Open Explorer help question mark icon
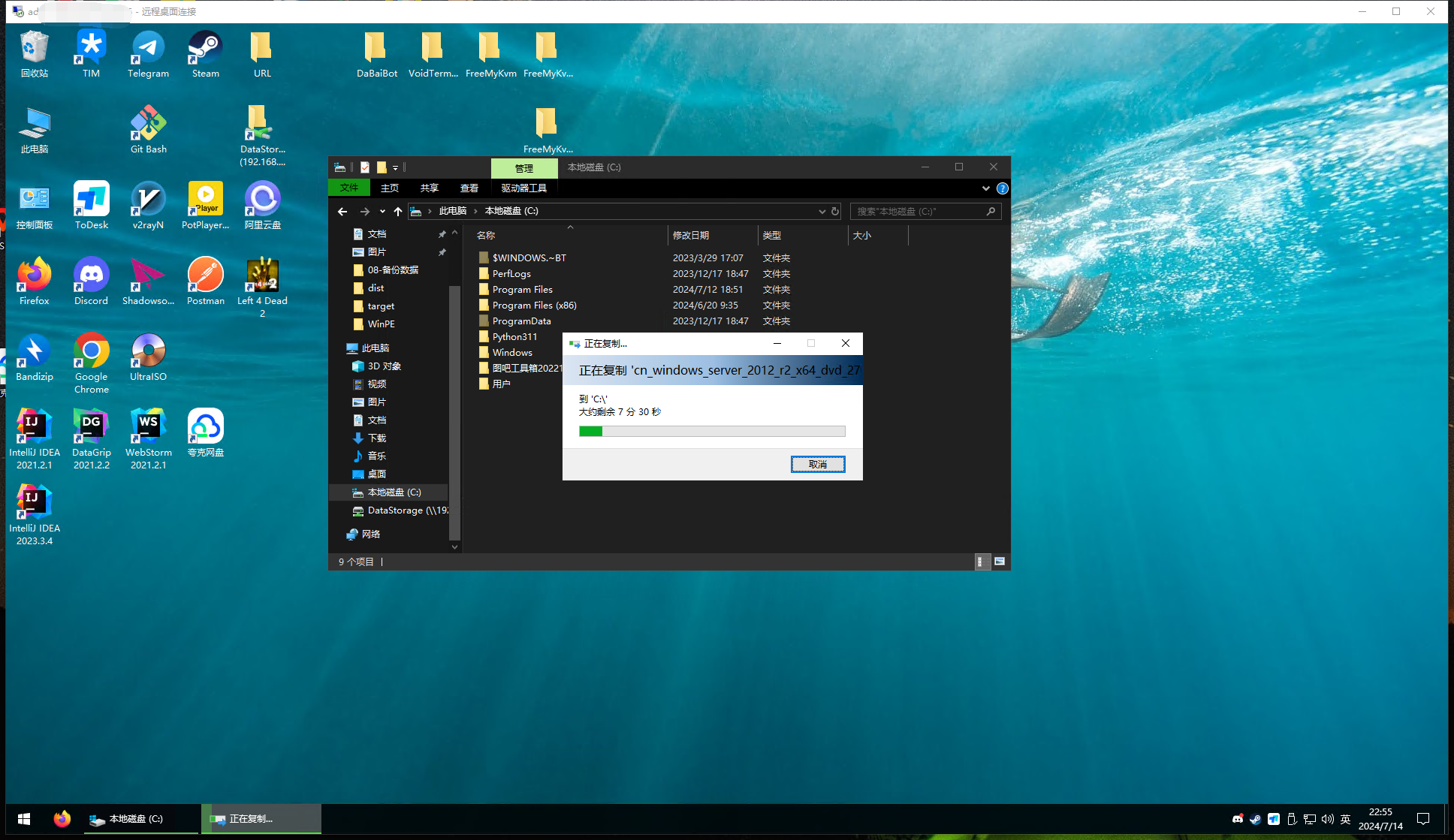The width and height of the screenshot is (1454, 840). click(x=1002, y=188)
